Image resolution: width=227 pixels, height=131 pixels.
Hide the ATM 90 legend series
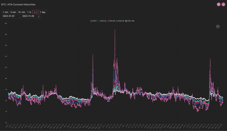pyautogui.click(x=120, y=21)
